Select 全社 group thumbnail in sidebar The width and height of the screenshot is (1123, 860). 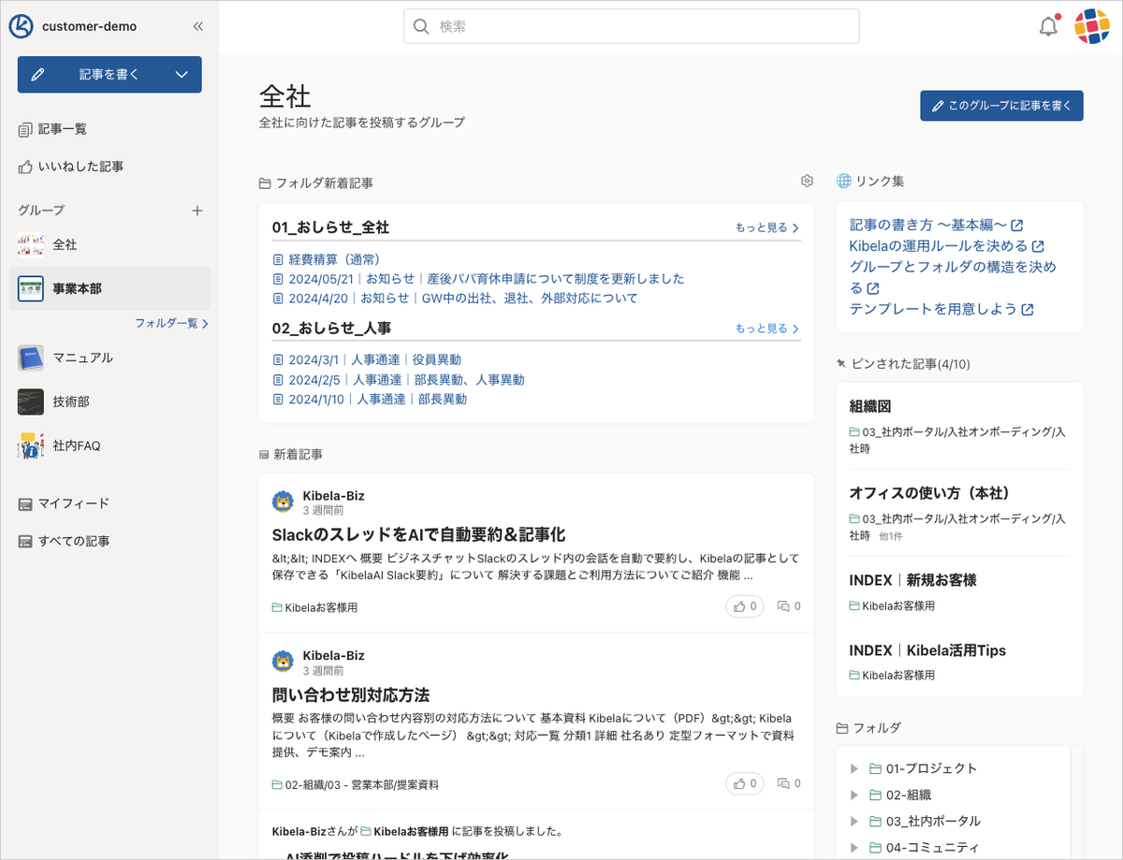(x=31, y=245)
